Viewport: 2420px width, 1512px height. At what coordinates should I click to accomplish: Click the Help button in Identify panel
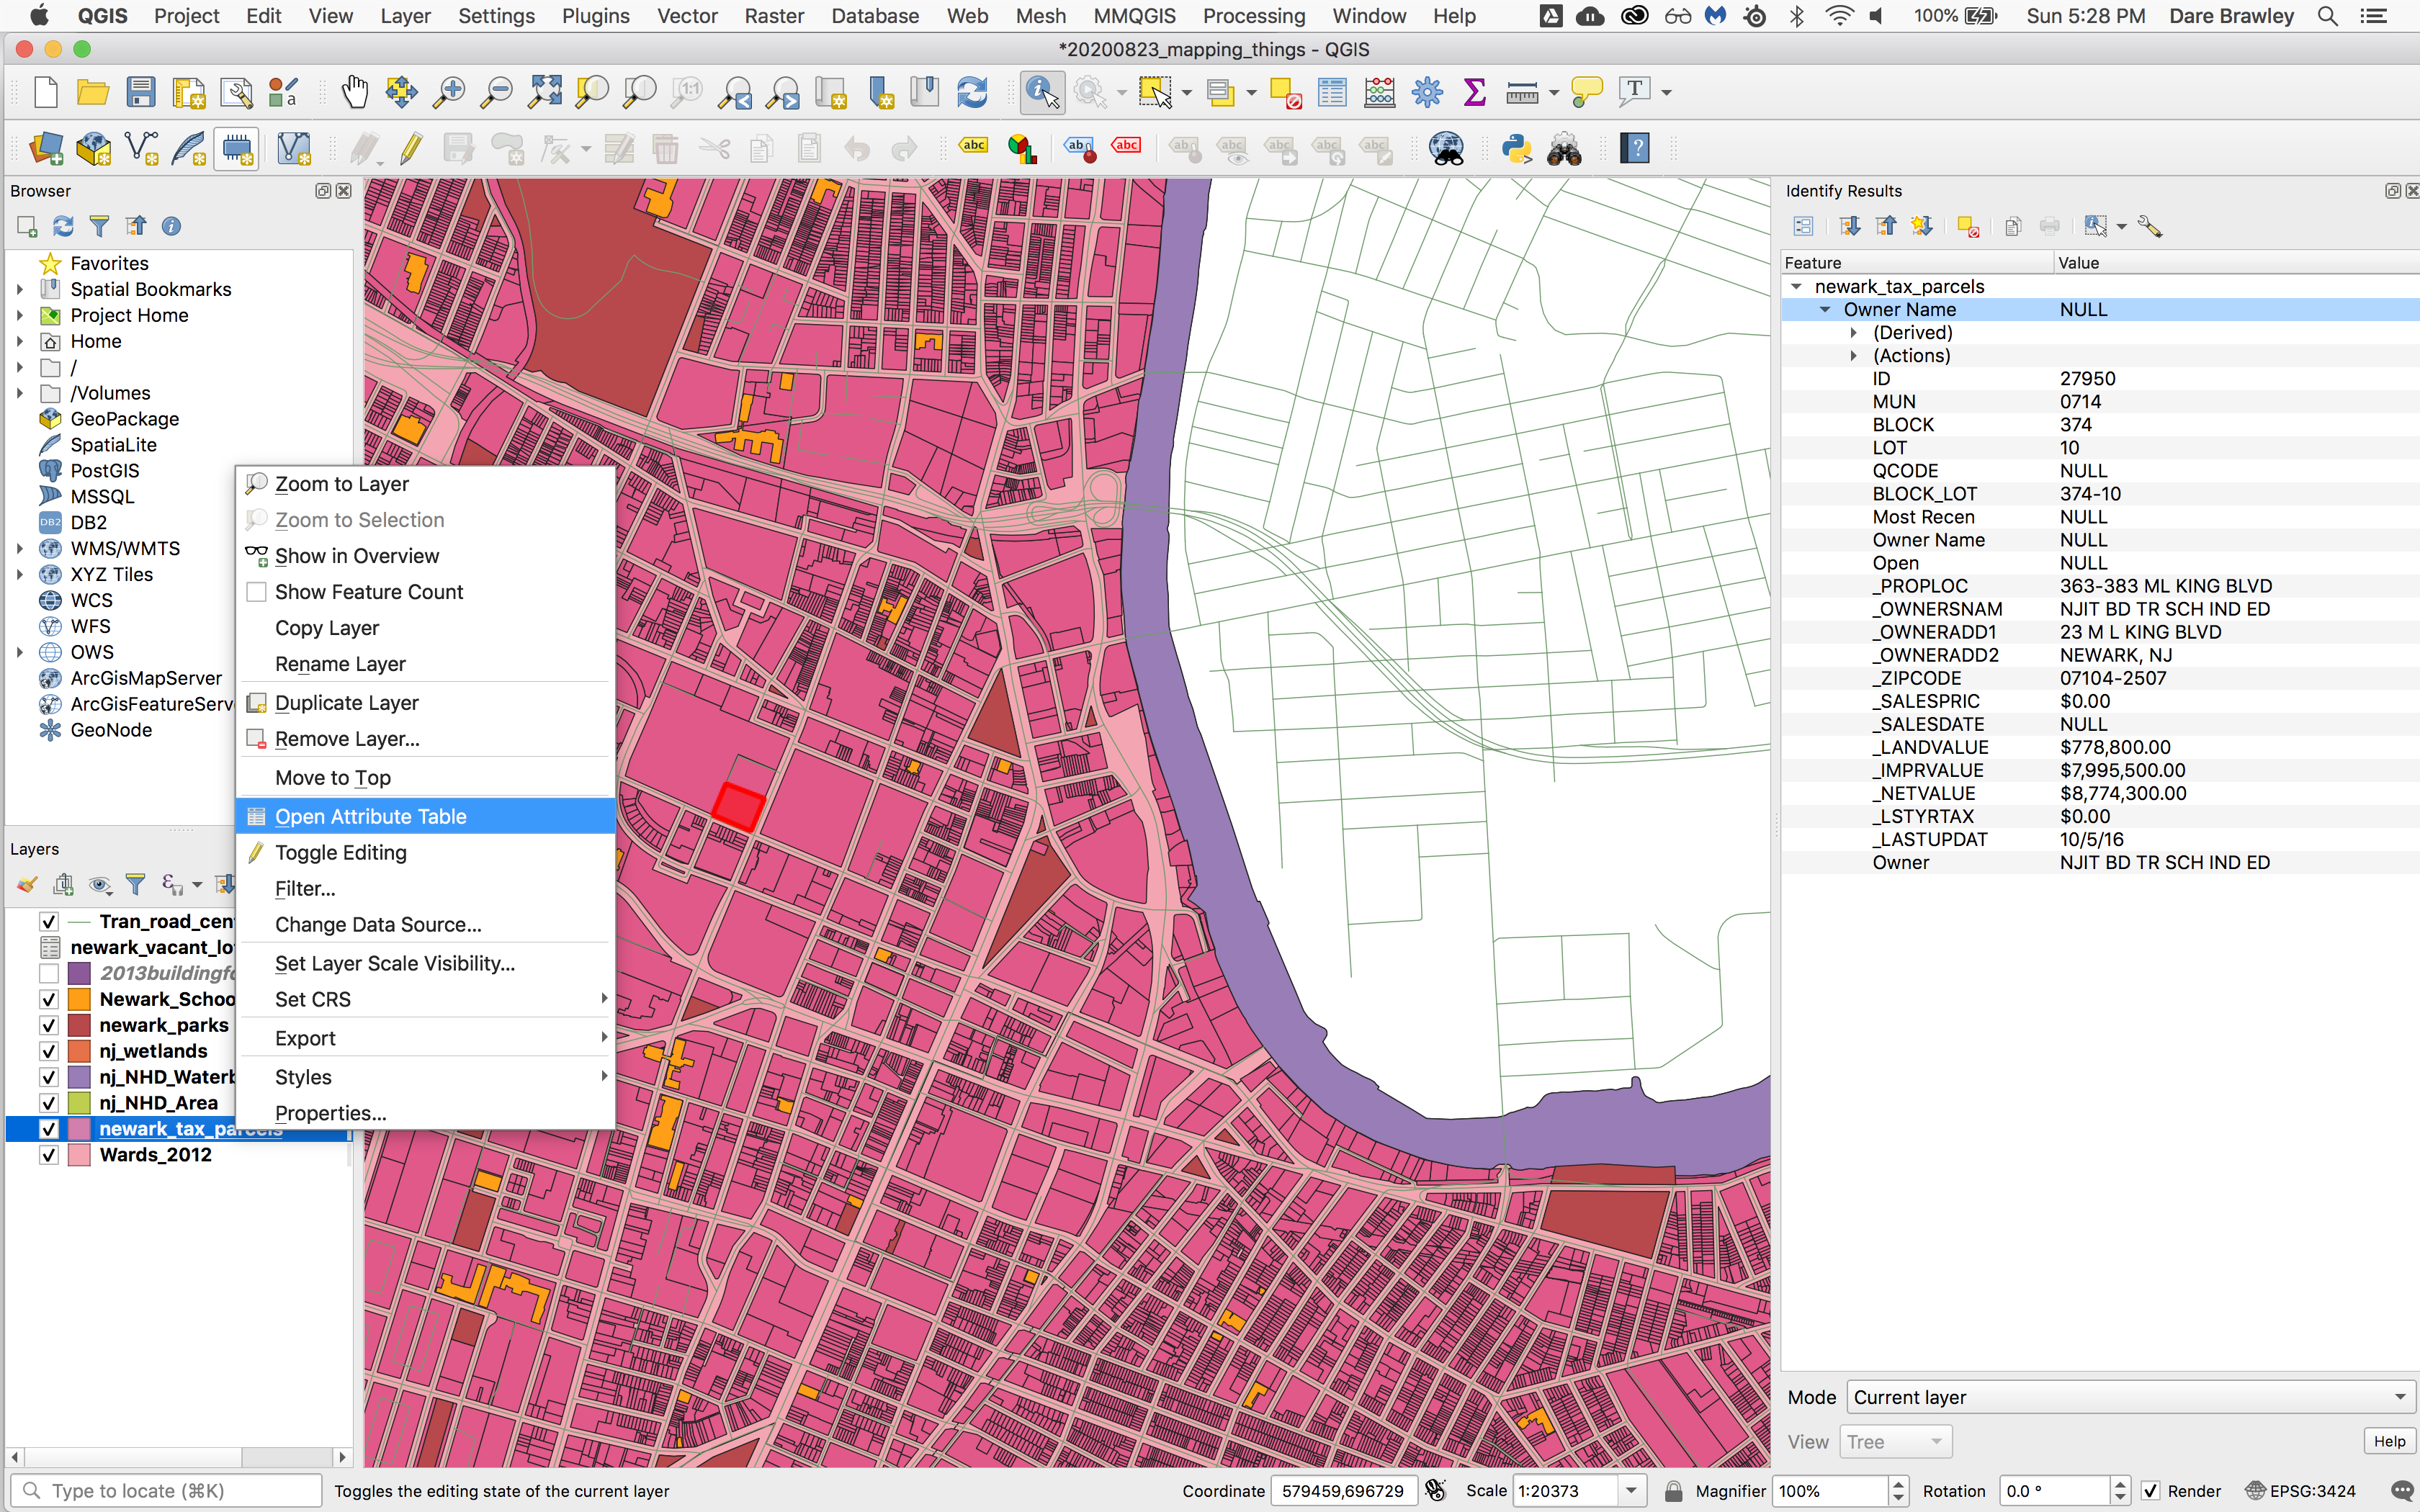point(2389,1441)
